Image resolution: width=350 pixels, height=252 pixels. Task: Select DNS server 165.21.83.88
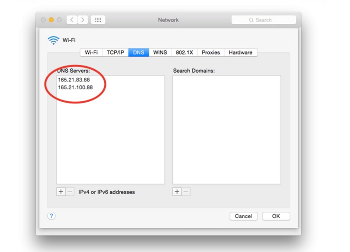point(74,80)
